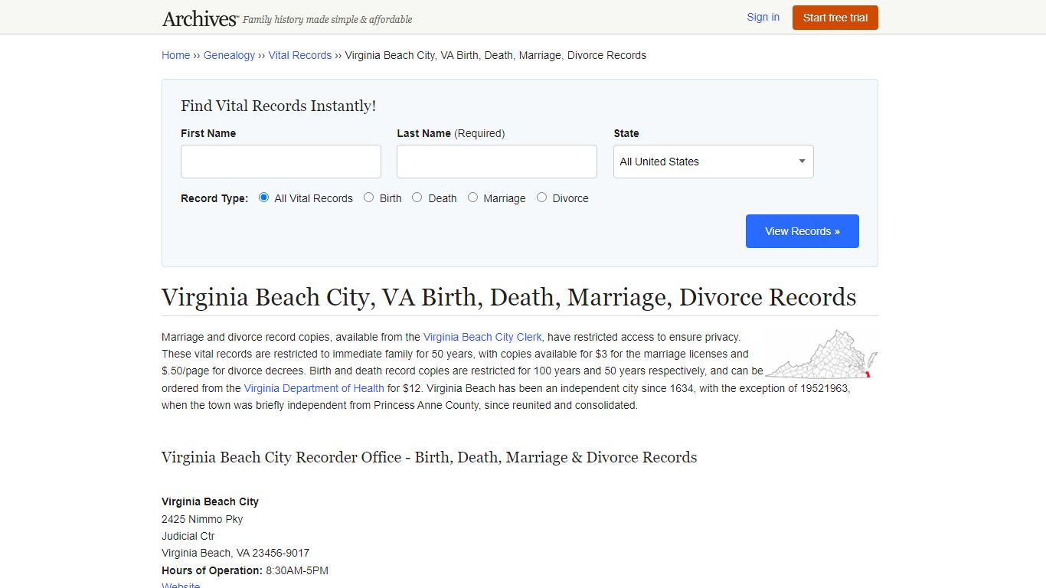Select the Death record type

tap(417, 198)
